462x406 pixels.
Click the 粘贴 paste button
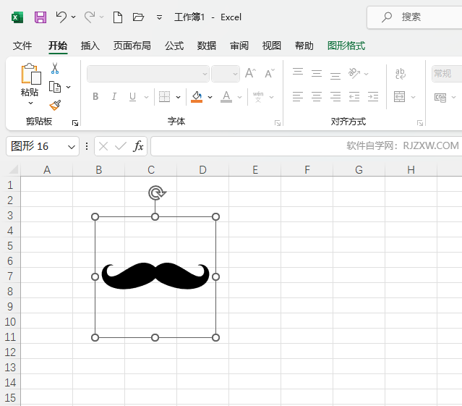(30, 80)
